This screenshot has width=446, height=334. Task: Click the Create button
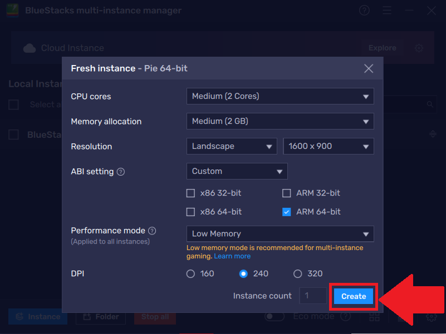[354, 296]
